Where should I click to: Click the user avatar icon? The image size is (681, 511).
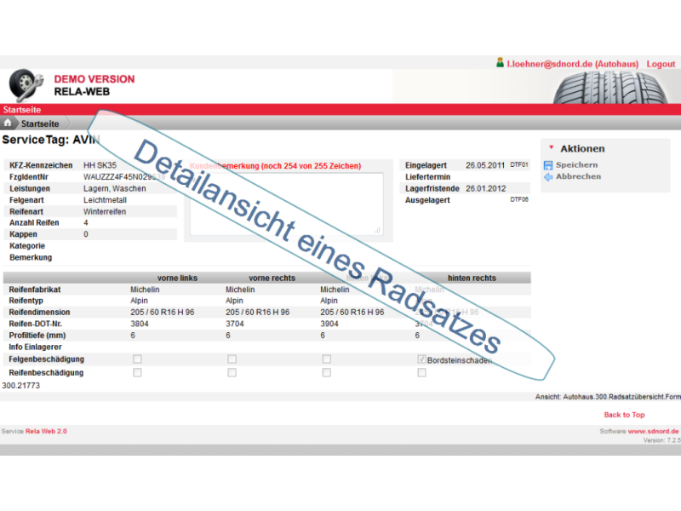click(x=500, y=63)
